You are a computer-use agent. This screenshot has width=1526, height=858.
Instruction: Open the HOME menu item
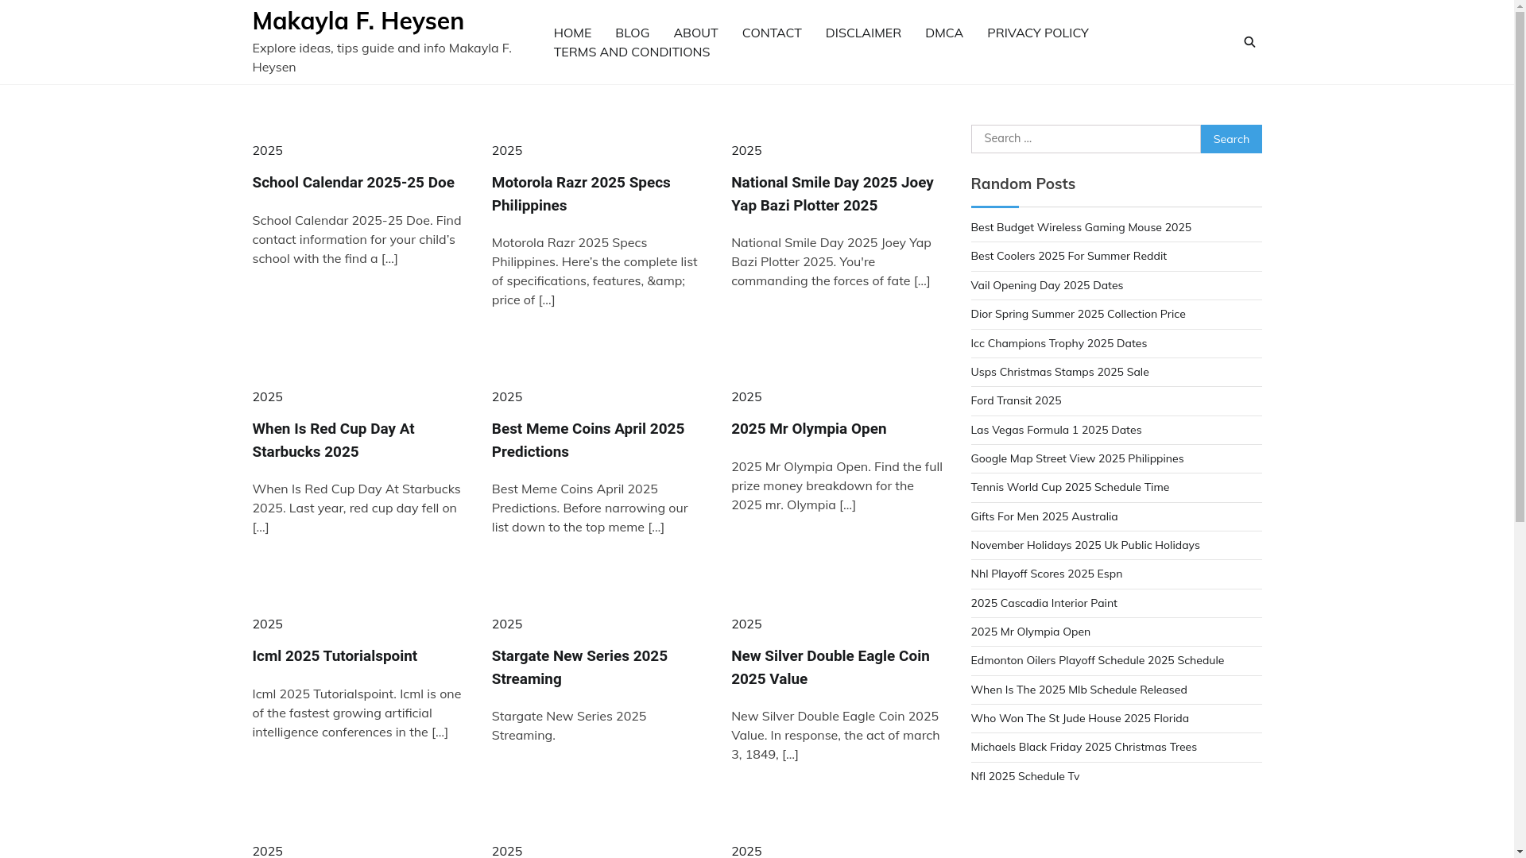pos(572,33)
